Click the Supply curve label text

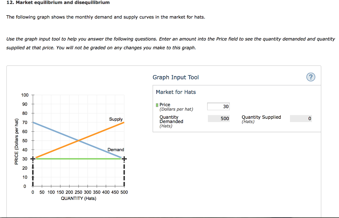[x=116, y=119]
